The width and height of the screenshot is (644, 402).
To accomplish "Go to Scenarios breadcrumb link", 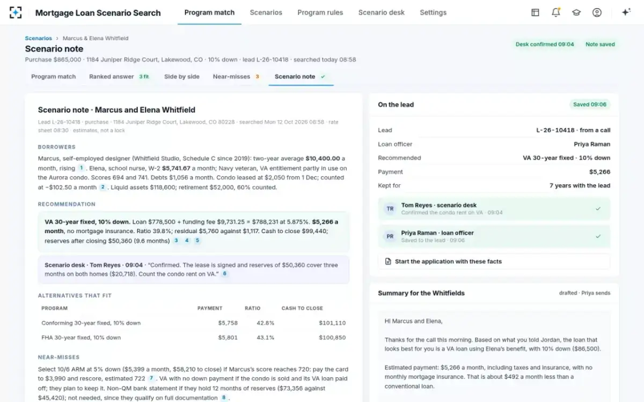I will point(39,39).
